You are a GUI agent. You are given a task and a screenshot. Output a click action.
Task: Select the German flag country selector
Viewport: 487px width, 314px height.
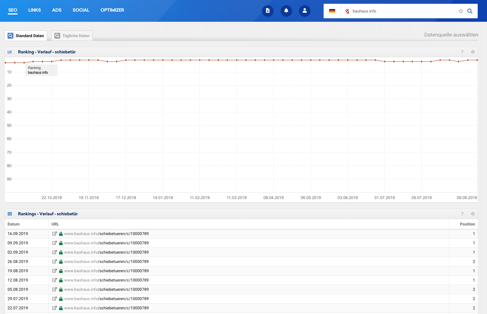pos(332,11)
